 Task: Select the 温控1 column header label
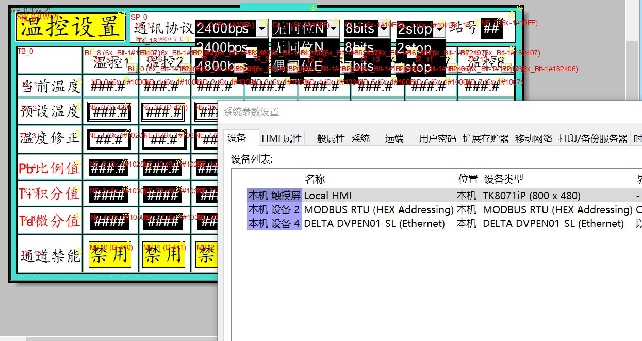110,63
